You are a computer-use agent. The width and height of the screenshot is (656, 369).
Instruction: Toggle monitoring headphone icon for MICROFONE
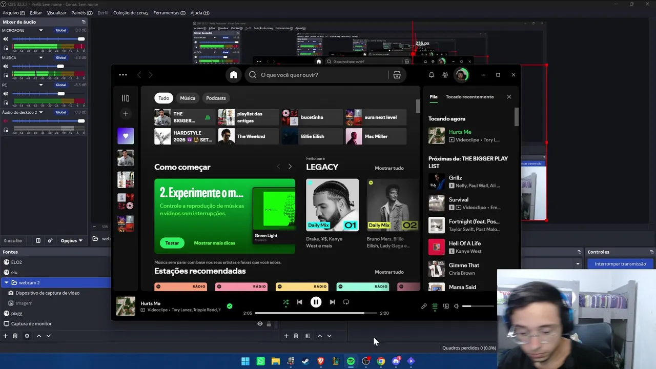pyautogui.click(x=6, y=48)
